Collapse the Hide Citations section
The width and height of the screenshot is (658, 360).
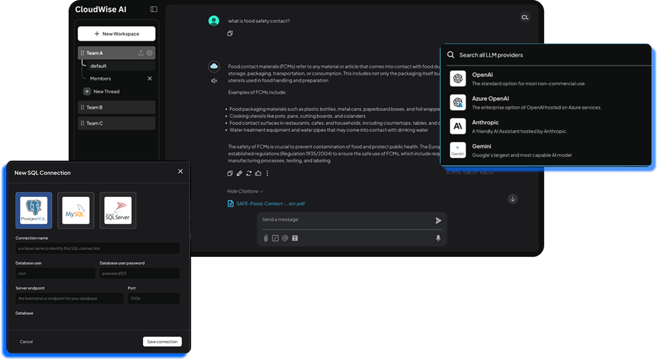[x=245, y=191]
